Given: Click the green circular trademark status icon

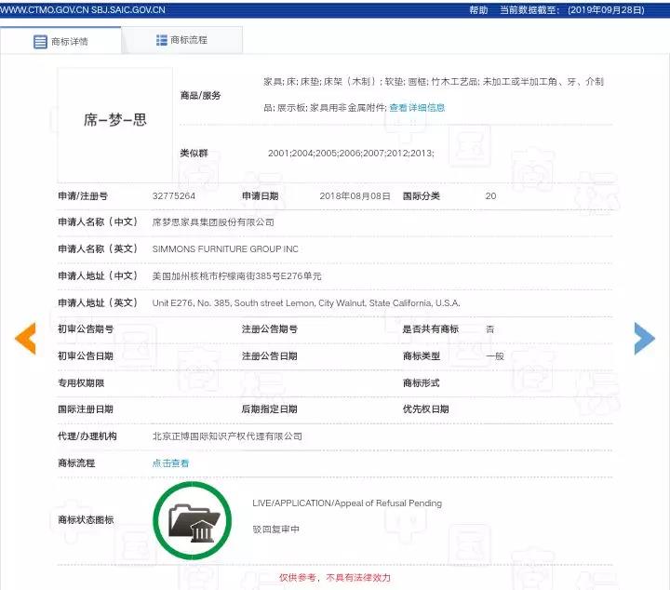Looking at the screenshot, I should (x=194, y=519).
